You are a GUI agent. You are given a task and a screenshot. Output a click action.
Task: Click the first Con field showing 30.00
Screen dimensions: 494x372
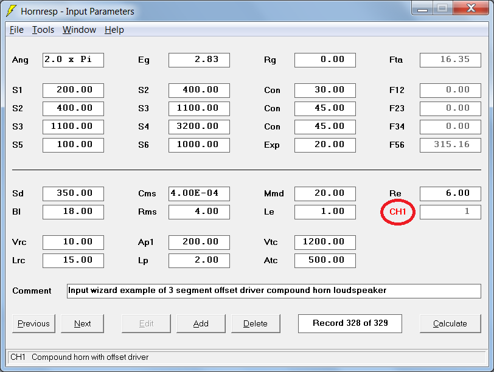pos(325,91)
